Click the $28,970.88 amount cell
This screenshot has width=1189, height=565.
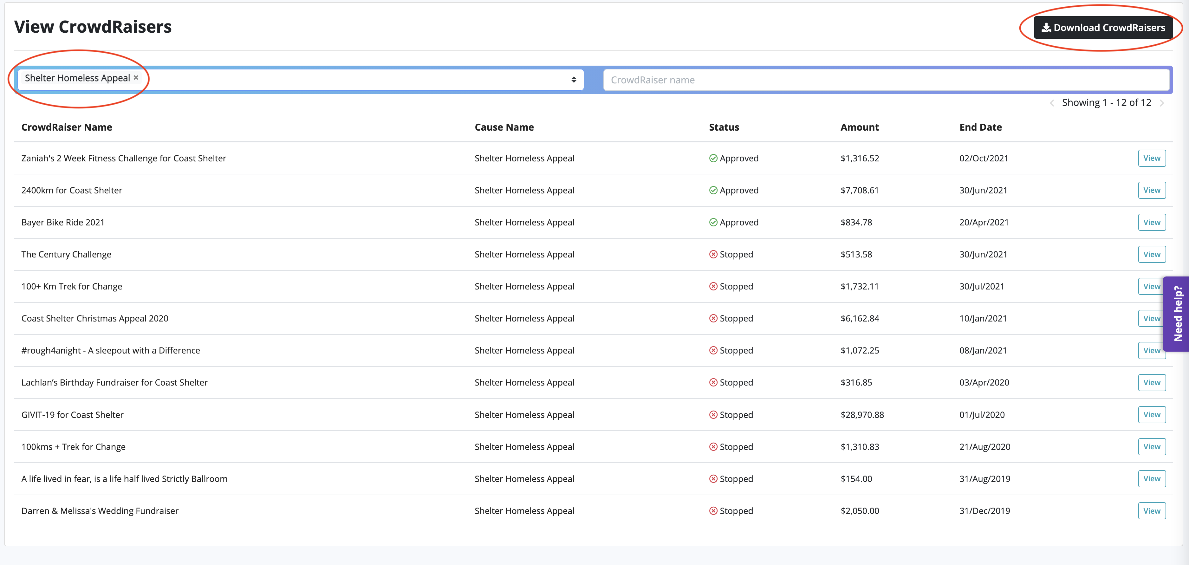pos(862,415)
